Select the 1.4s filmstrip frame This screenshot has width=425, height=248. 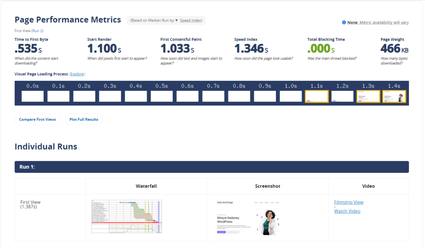tap(394, 96)
